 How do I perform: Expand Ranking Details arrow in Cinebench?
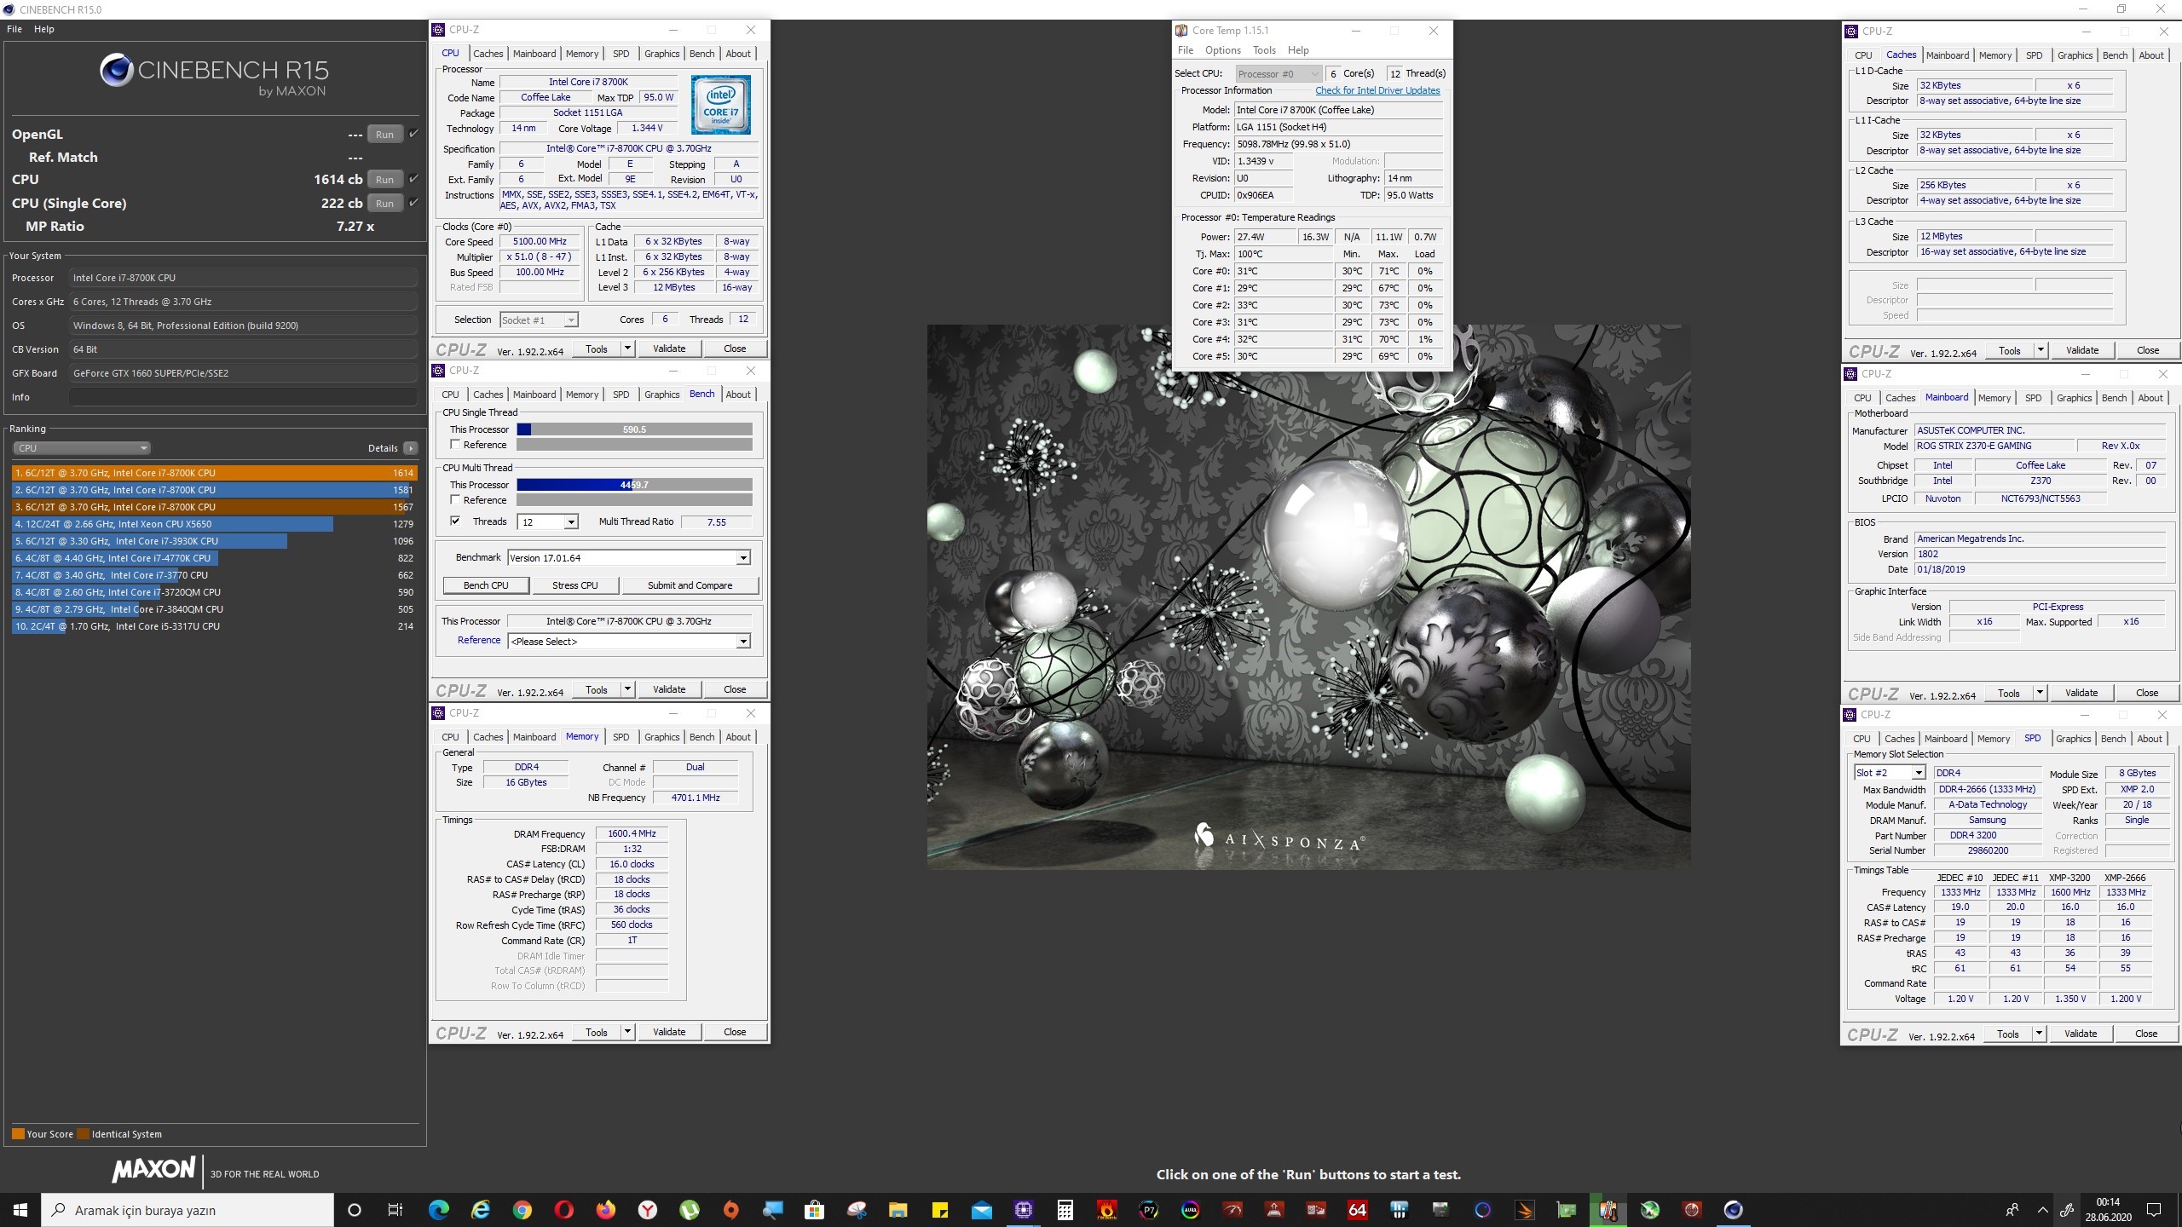[x=411, y=448]
